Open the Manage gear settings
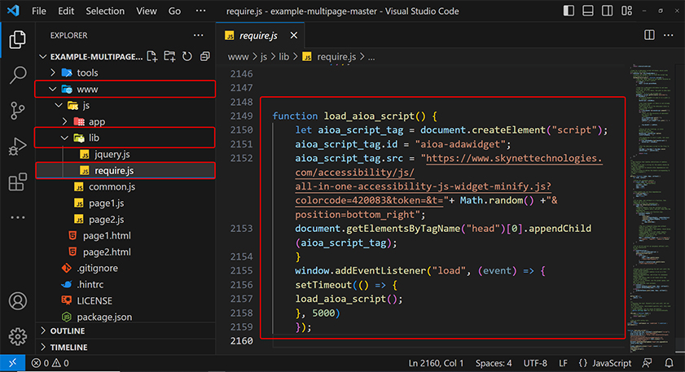 point(17,336)
